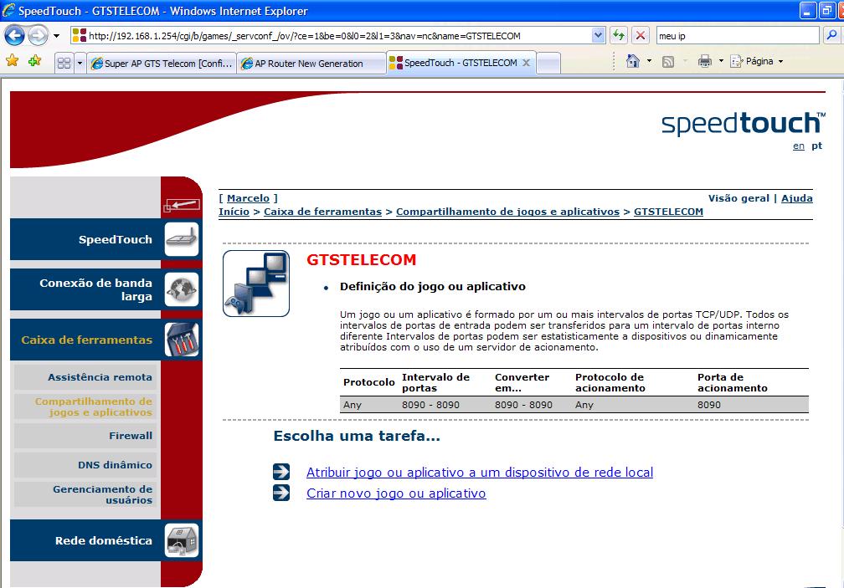844x588 pixels.
Task: Expand the tab list dropdown arrow
Action: [x=80, y=63]
